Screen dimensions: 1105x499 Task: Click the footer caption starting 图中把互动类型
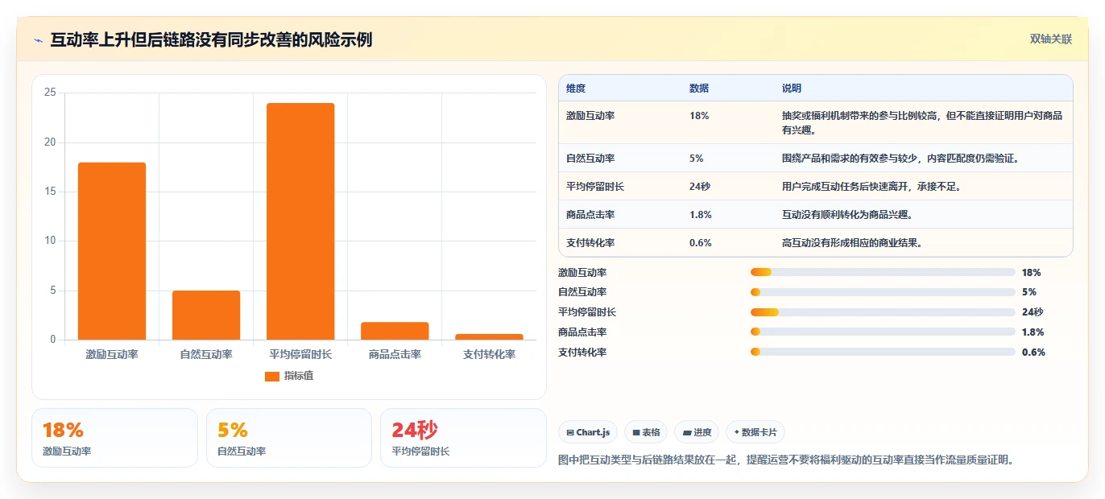(787, 460)
